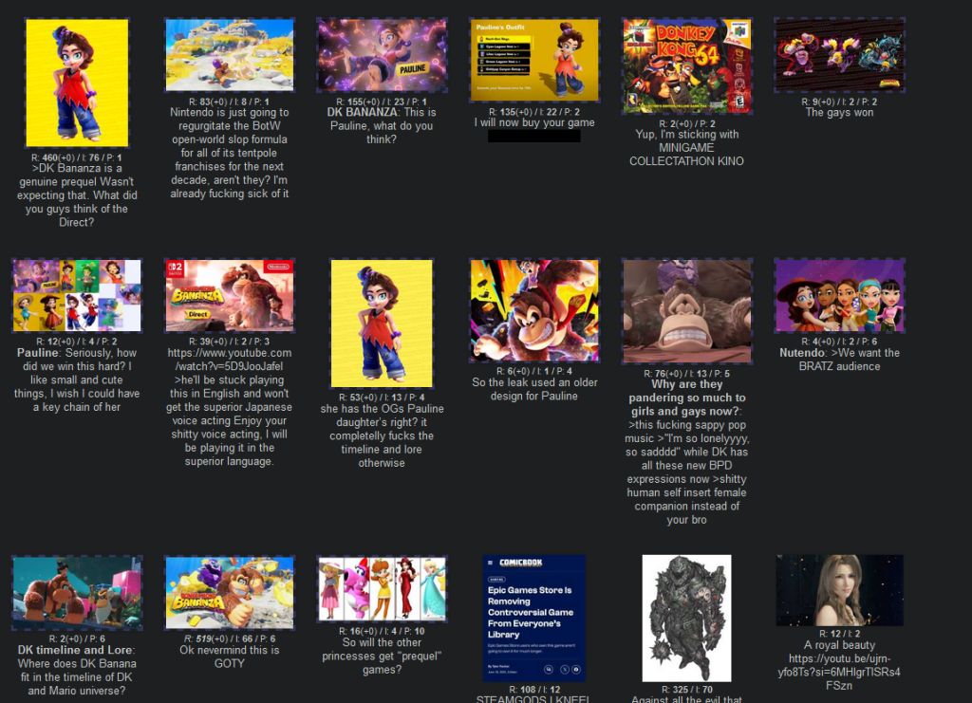Click text 'Ok nevermind this is GOTY'
The height and width of the screenshot is (703, 972).
tap(230, 657)
